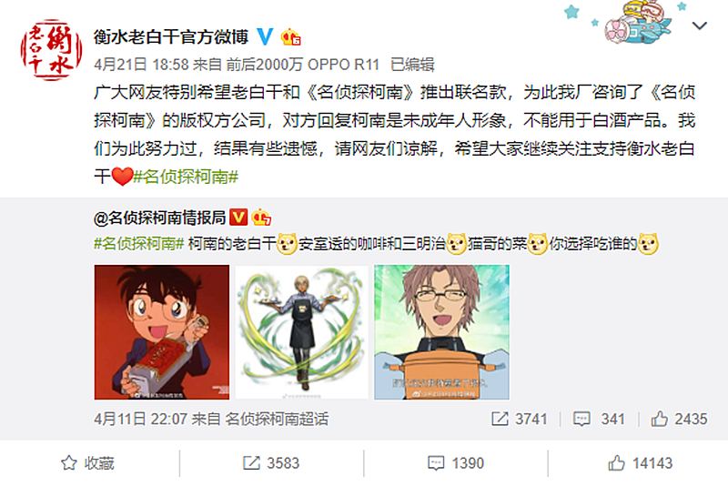Click the quoted post repost count 3741

[519, 419]
